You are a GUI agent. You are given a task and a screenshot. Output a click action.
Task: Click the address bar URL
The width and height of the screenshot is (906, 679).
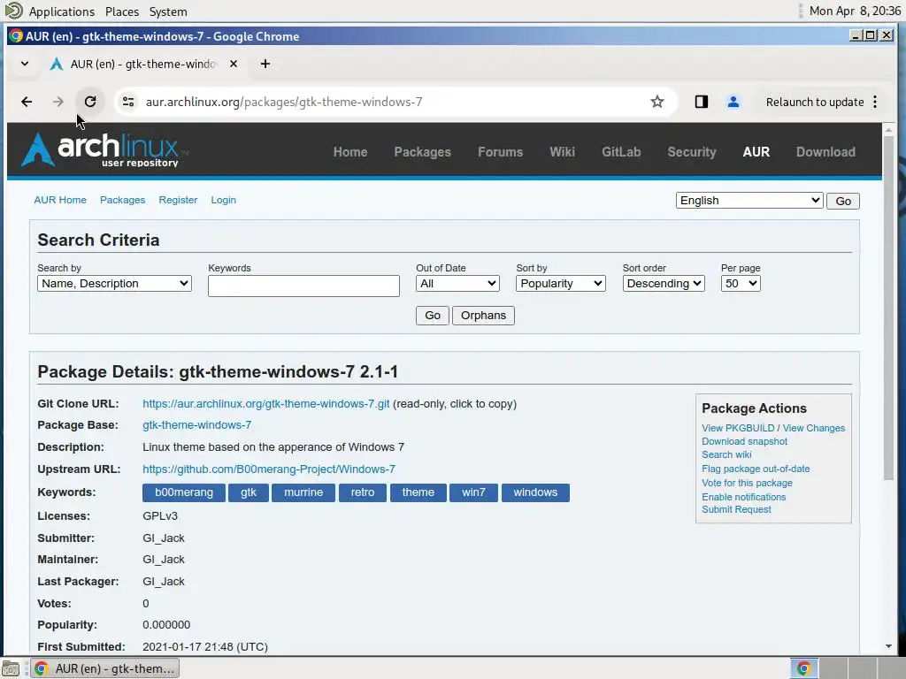coord(284,103)
